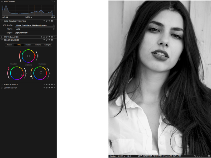Open the more options dots in Histogram panel
Viewport: 211px width, 158px height.
[55, 1]
